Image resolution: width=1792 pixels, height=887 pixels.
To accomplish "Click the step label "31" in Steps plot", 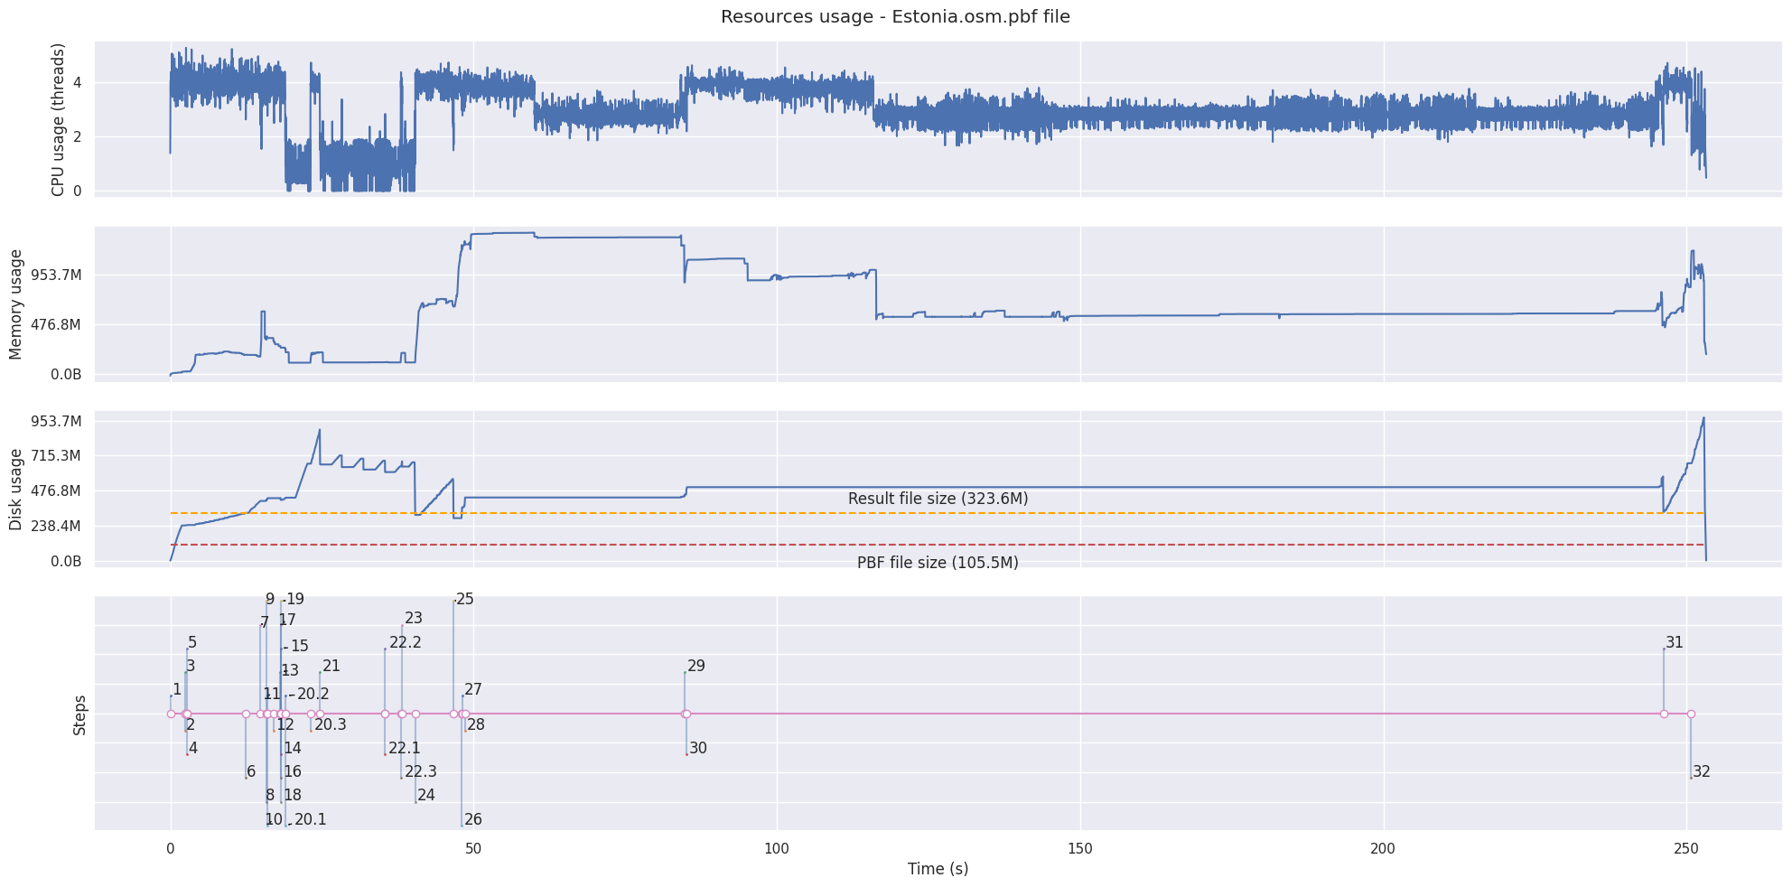I will coord(1675,643).
